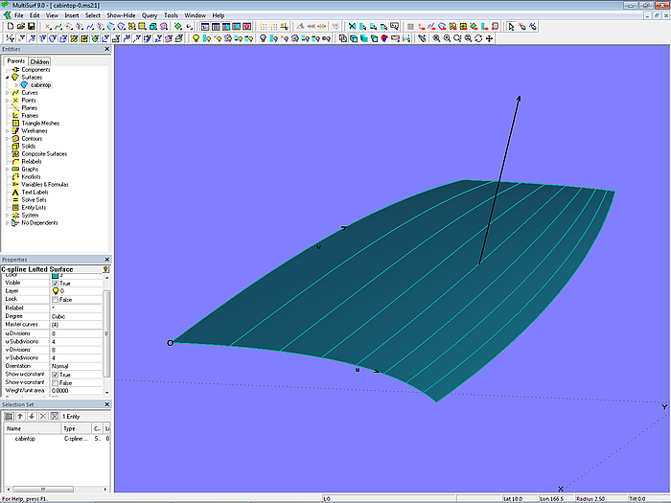Click the Save disk icon
This screenshot has width=671, height=503.
(31, 26)
